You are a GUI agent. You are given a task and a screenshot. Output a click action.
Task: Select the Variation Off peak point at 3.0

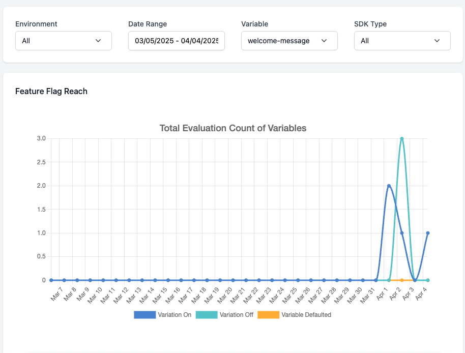click(x=402, y=138)
